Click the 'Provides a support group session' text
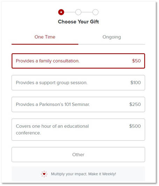The image size is (159, 186). click(52, 83)
